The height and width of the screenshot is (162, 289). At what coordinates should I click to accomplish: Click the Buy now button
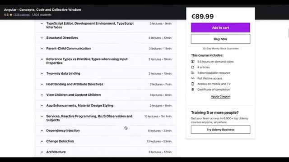[220, 39]
